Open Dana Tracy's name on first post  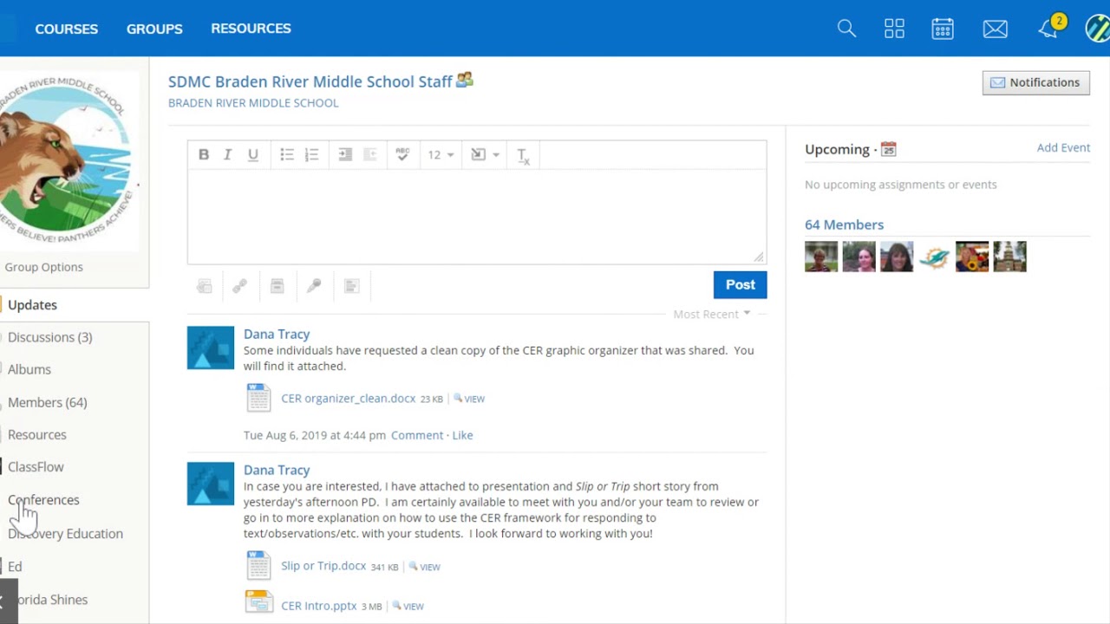[277, 334]
